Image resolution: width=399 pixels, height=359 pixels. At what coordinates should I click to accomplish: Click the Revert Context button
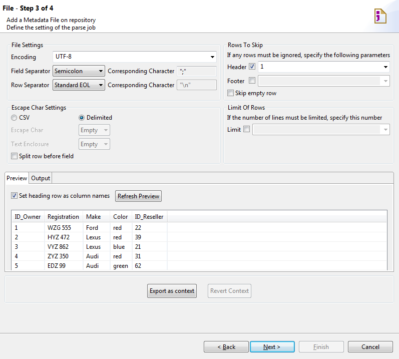pyautogui.click(x=229, y=291)
